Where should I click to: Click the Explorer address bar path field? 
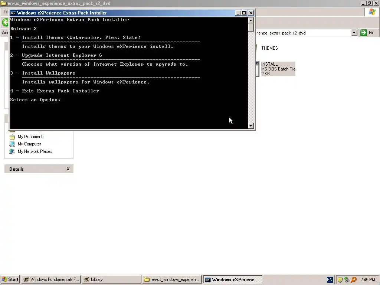(303, 33)
